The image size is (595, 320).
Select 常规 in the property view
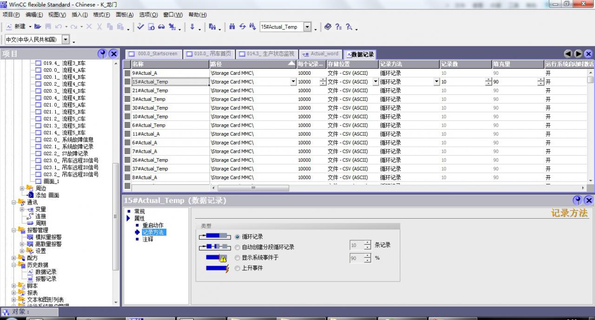139,211
